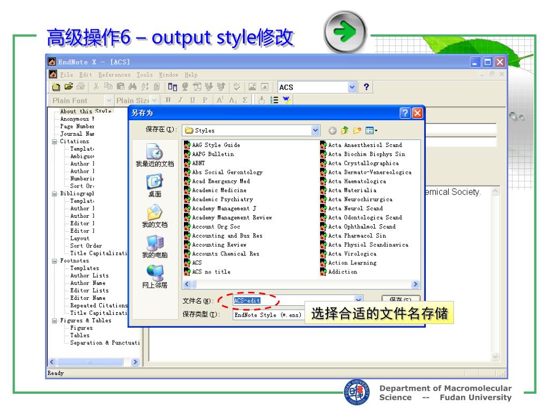
Task: Open the Edit menu
Action: click(85, 75)
